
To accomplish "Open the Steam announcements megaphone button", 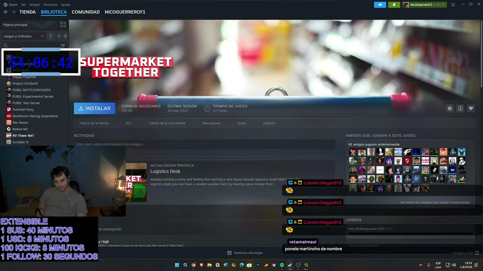I will point(380,5).
